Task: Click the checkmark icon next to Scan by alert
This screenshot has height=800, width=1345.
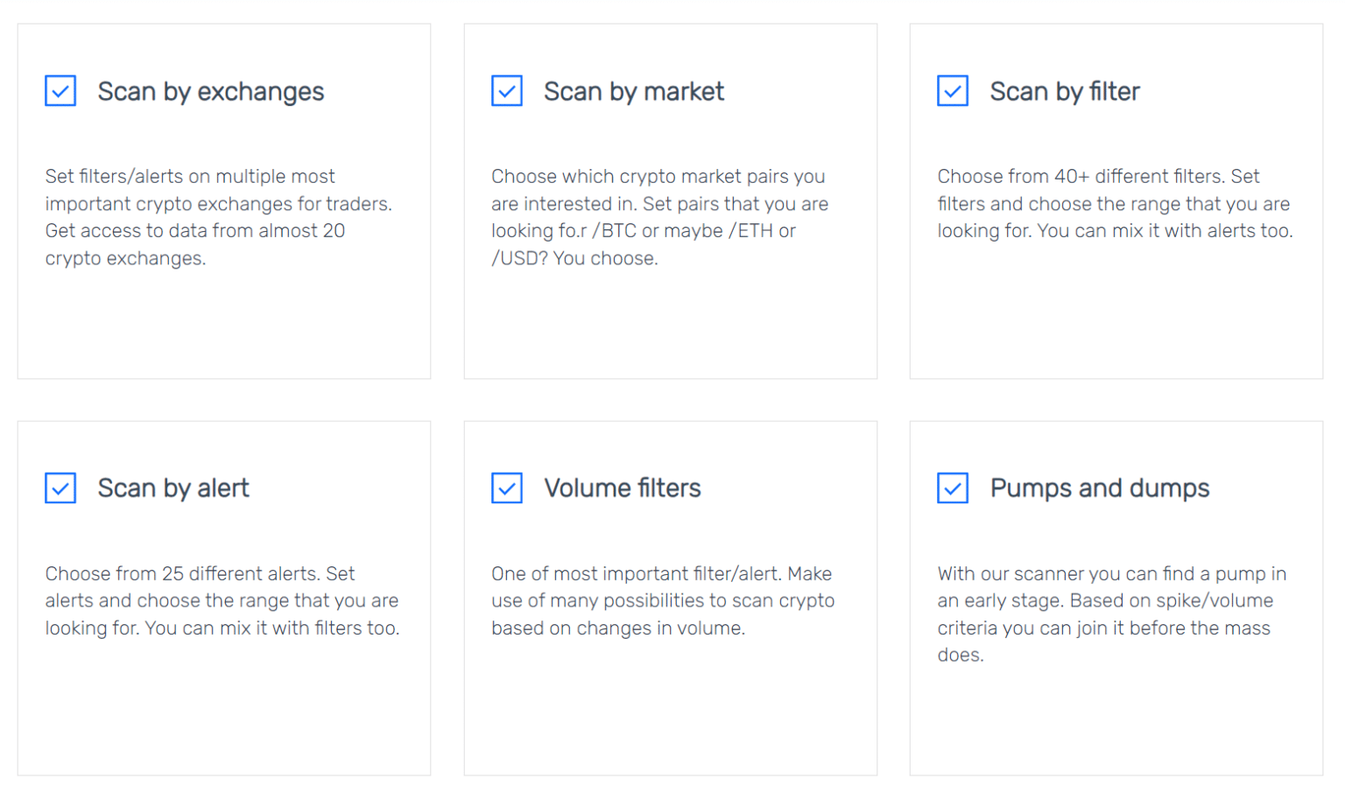Action: pos(60,488)
